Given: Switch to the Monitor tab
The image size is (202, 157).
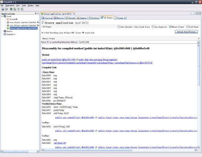Looking at the screenshot, I should pos(59,18).
